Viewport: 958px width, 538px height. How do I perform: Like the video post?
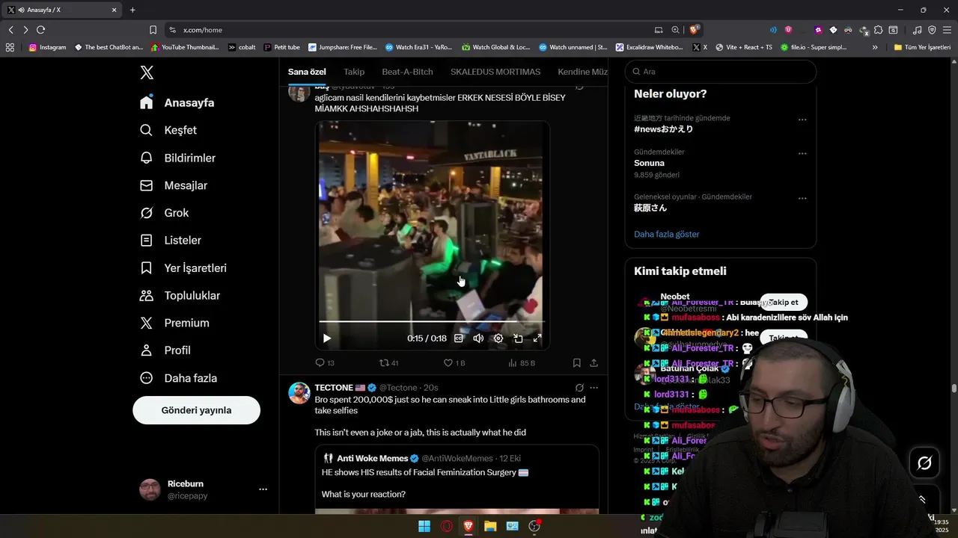[454, 363]
